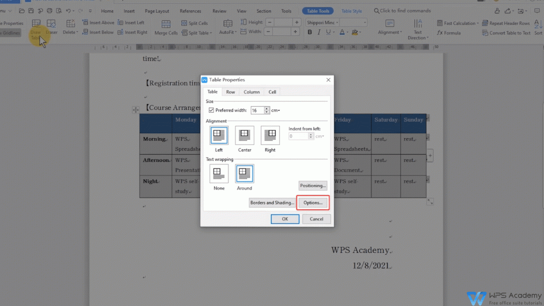Viewport: 544px width, 306px height.
Task: Apply Underline formatting
Action: [328, 32]
